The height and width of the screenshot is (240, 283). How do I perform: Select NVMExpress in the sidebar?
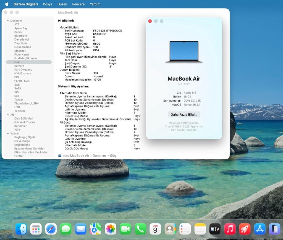[x=23, y=73]
